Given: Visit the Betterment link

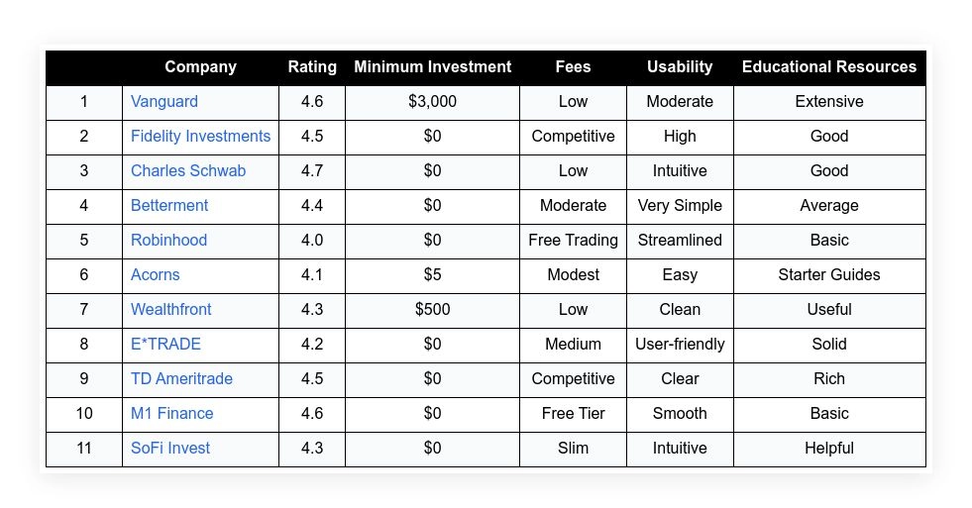Looking at the screenshot, I should tap(169, 206).
